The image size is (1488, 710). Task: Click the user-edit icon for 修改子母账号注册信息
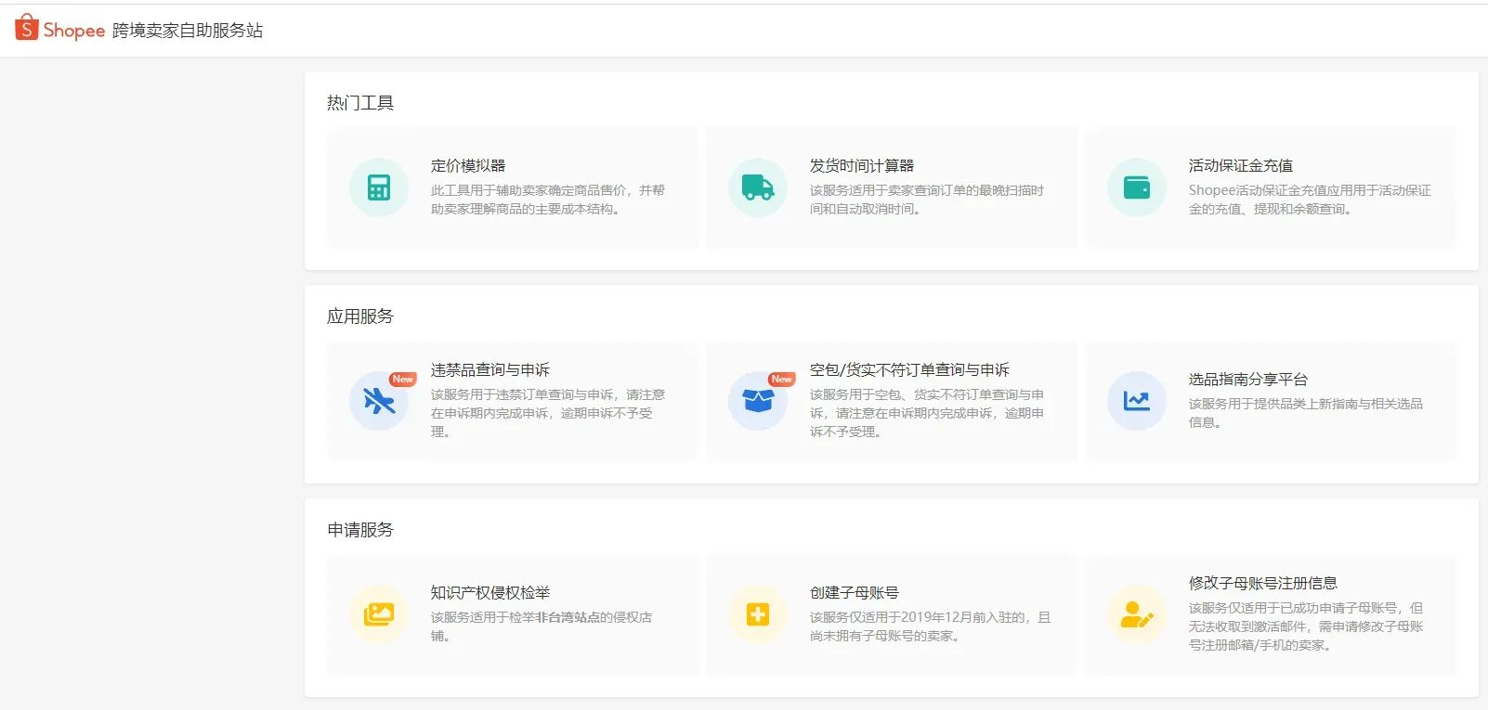pos(1137,614)
